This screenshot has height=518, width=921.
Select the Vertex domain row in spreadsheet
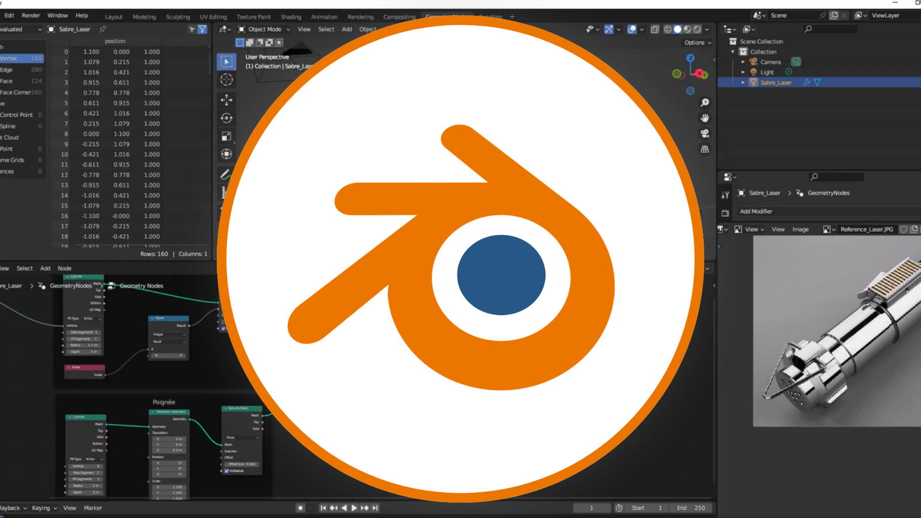pos(21,58)
